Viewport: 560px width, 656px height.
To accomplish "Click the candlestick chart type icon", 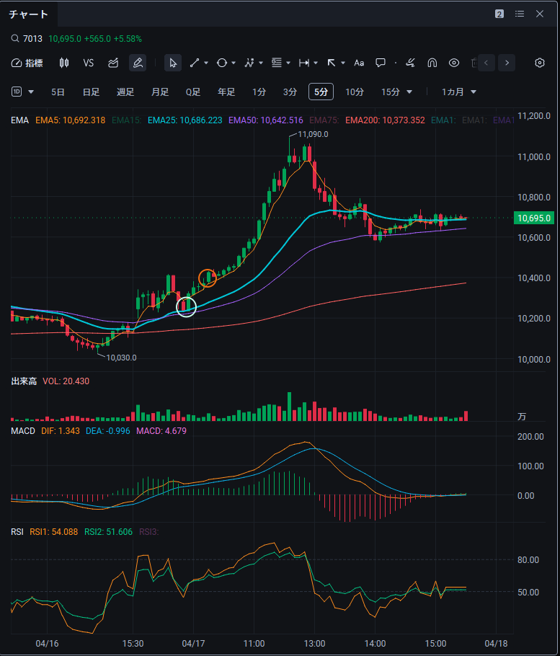I will [64, 63].
